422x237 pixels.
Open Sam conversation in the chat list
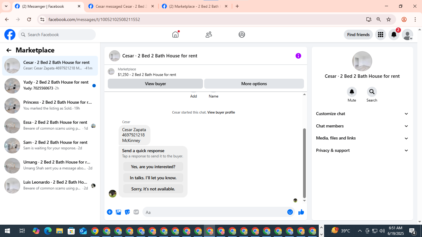[50, 146]
